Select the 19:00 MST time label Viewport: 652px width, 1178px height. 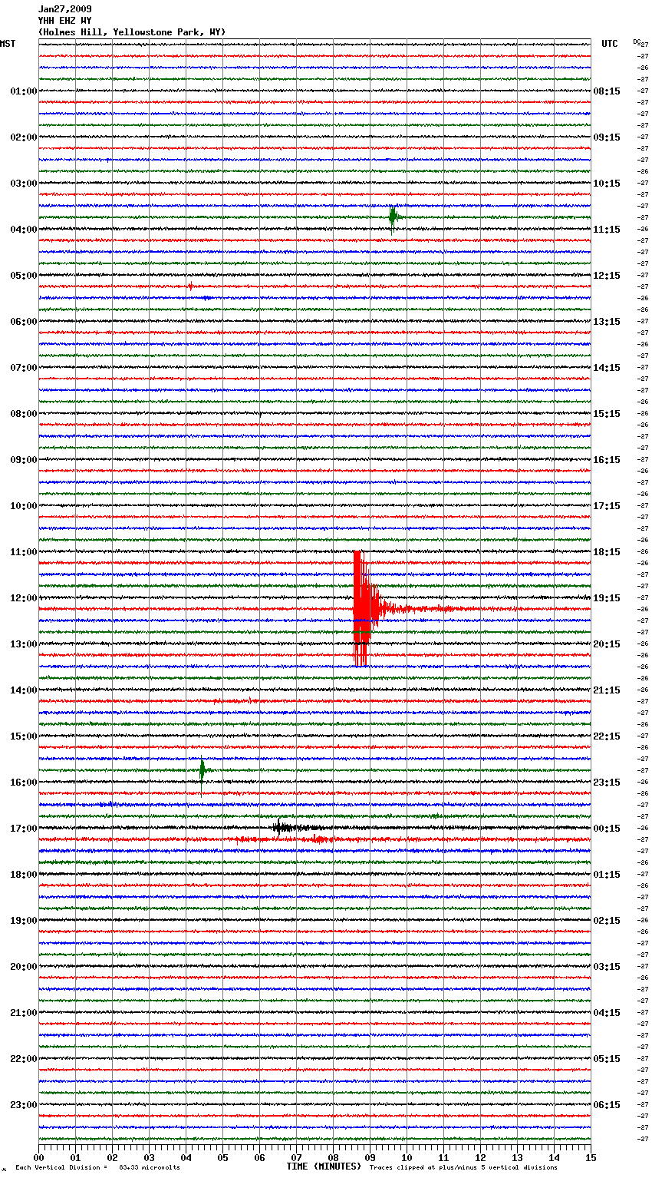(x=23, y=921)
